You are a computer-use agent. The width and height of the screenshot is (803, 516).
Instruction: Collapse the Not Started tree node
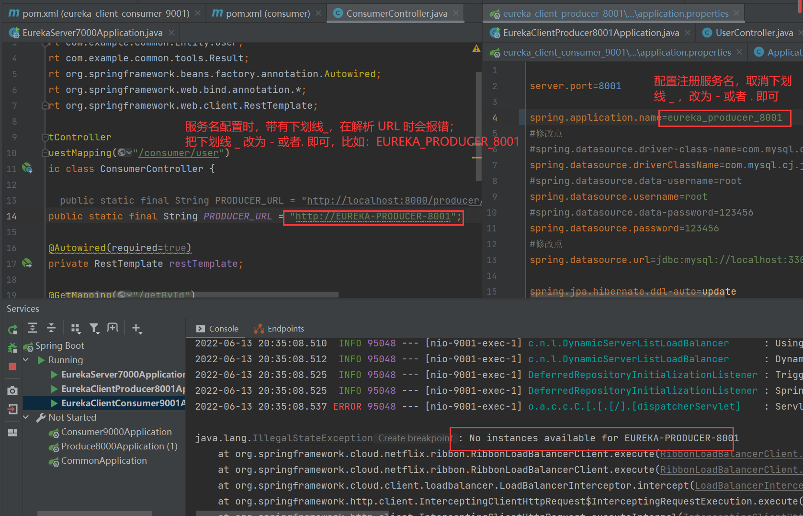pyautogui.click(x=26, y=417)
